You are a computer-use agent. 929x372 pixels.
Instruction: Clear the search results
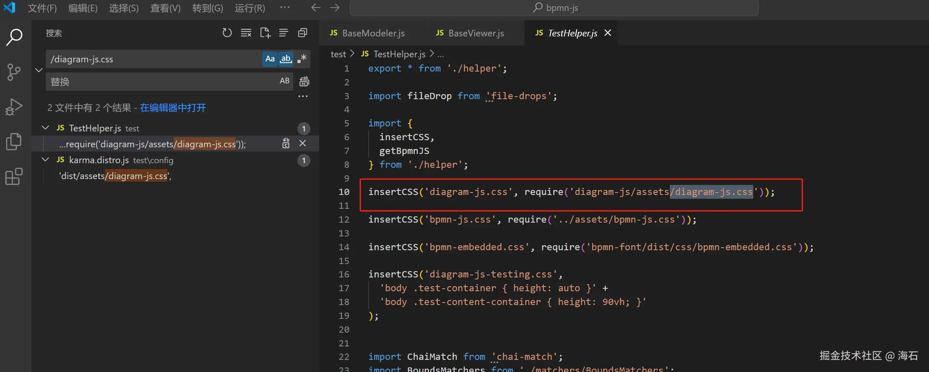[x=246, y=33]
